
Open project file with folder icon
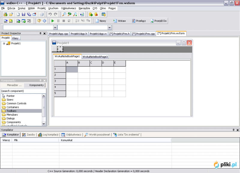tap(11, 14)
